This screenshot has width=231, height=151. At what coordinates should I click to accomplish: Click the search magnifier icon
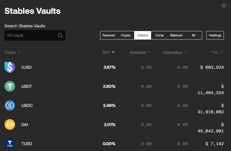tap(60, 35)
